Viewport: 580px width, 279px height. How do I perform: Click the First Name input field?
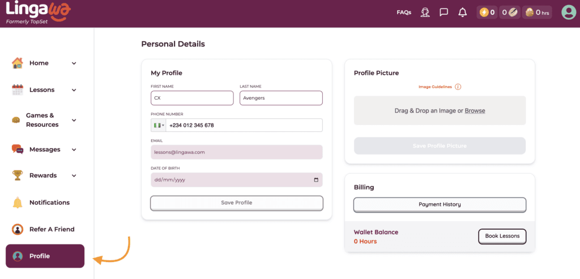pos(192,98)
